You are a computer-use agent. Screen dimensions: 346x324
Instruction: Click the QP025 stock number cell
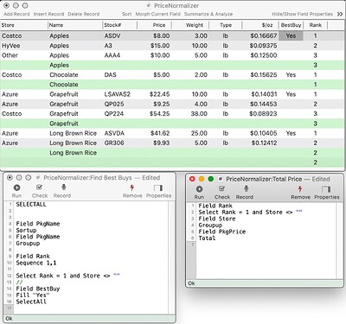click(x=114, y=104)
